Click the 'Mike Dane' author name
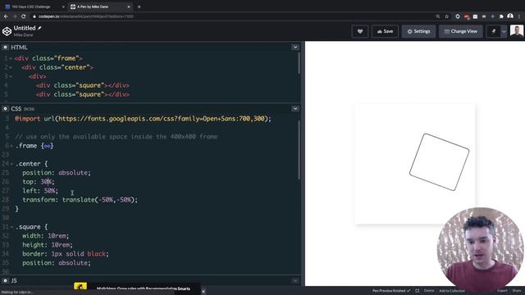Viewport: 525px width, 295px height. click(x=23, y=34)
